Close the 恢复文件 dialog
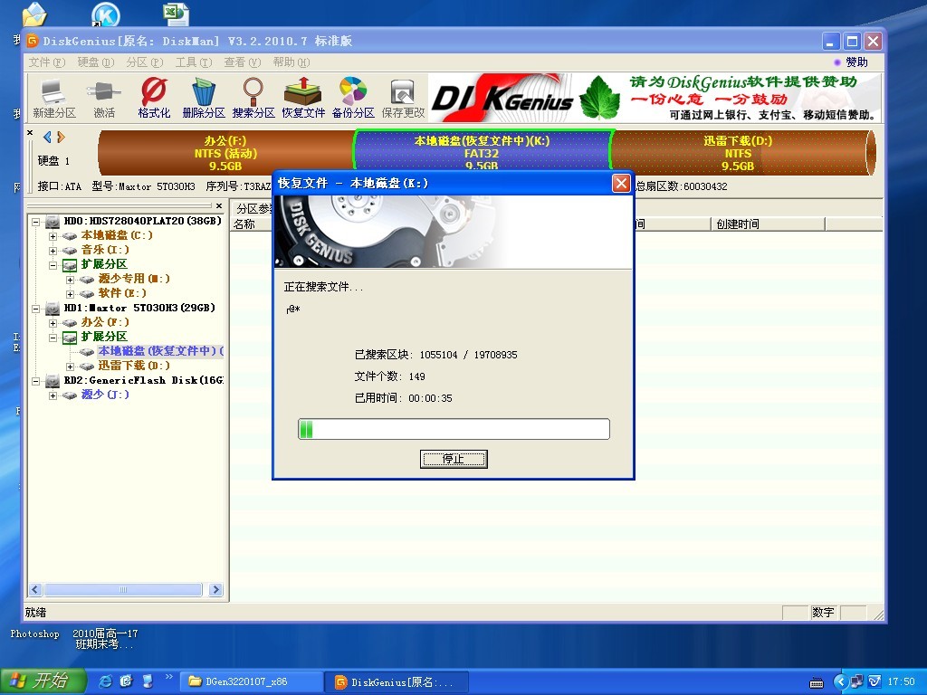Screen dimensions: 927x695 tap(621, 184)
